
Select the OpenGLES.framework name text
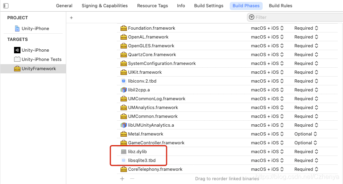pyautogui.click(x=151, y=46)
